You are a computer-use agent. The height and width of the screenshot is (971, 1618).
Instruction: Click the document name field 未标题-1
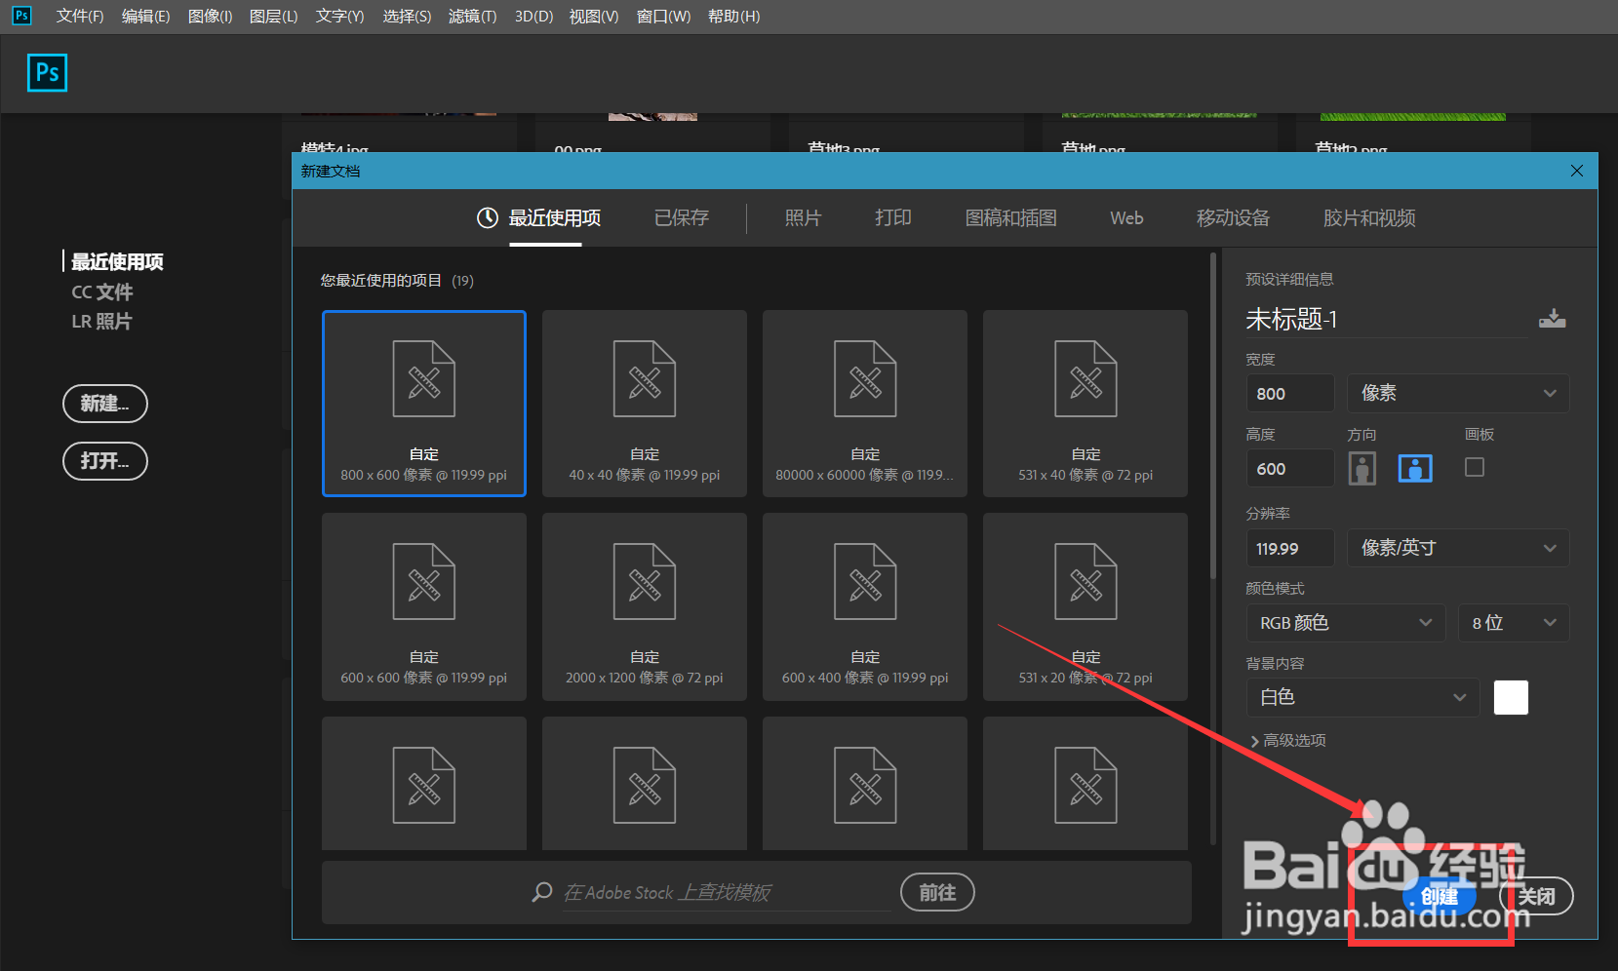1387,319
